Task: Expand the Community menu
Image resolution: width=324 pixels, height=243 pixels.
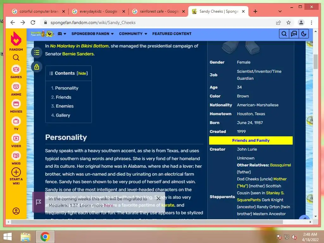Action: [133, 34]
